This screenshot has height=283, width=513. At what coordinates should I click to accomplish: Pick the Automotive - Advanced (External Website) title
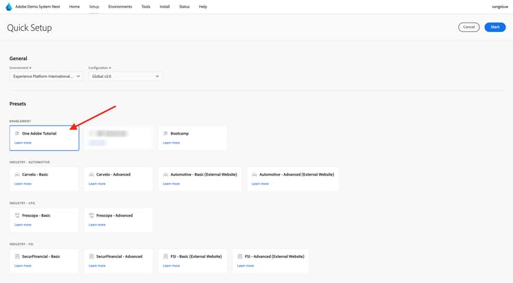coord(297,174)
